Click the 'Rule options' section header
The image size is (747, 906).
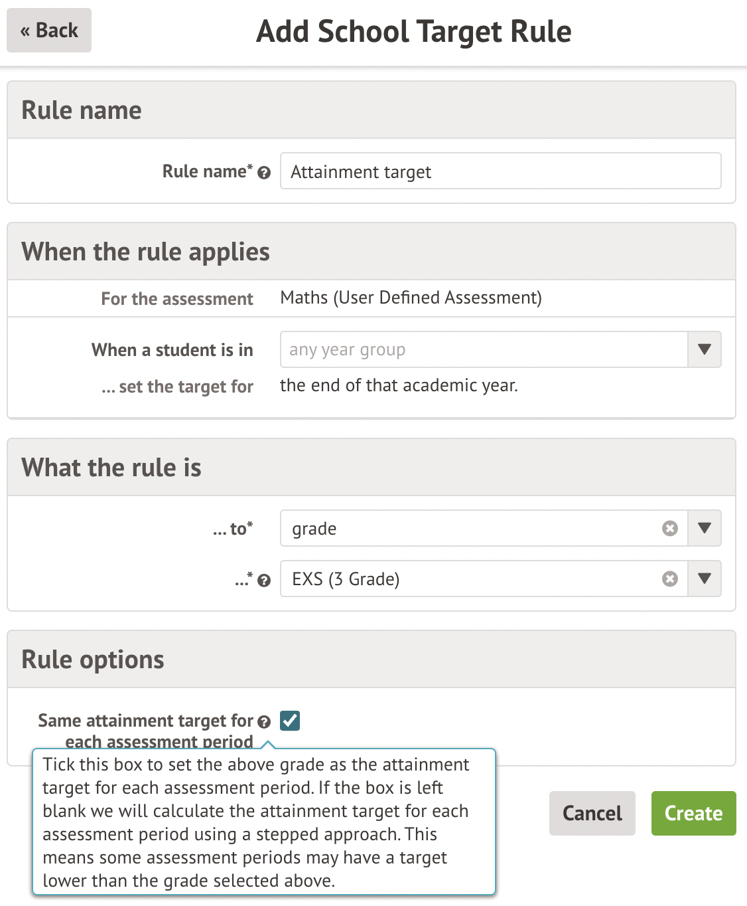(x=93, y=660)
